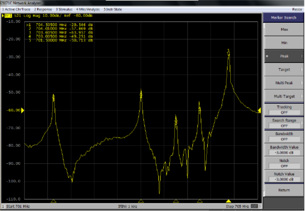305x211 pixels.
Task: Click the Tr1 trace indicator label
Action: pos(7,16)
